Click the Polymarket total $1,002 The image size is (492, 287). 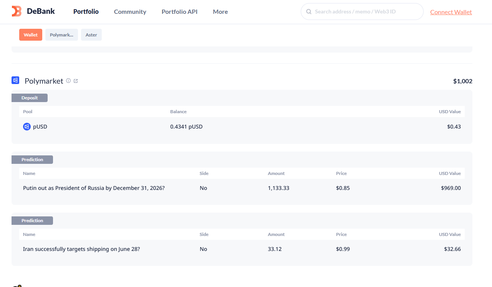[x=463, y=81]
